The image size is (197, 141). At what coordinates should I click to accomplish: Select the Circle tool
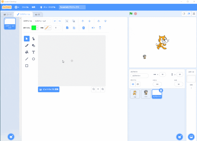(33, 59)
